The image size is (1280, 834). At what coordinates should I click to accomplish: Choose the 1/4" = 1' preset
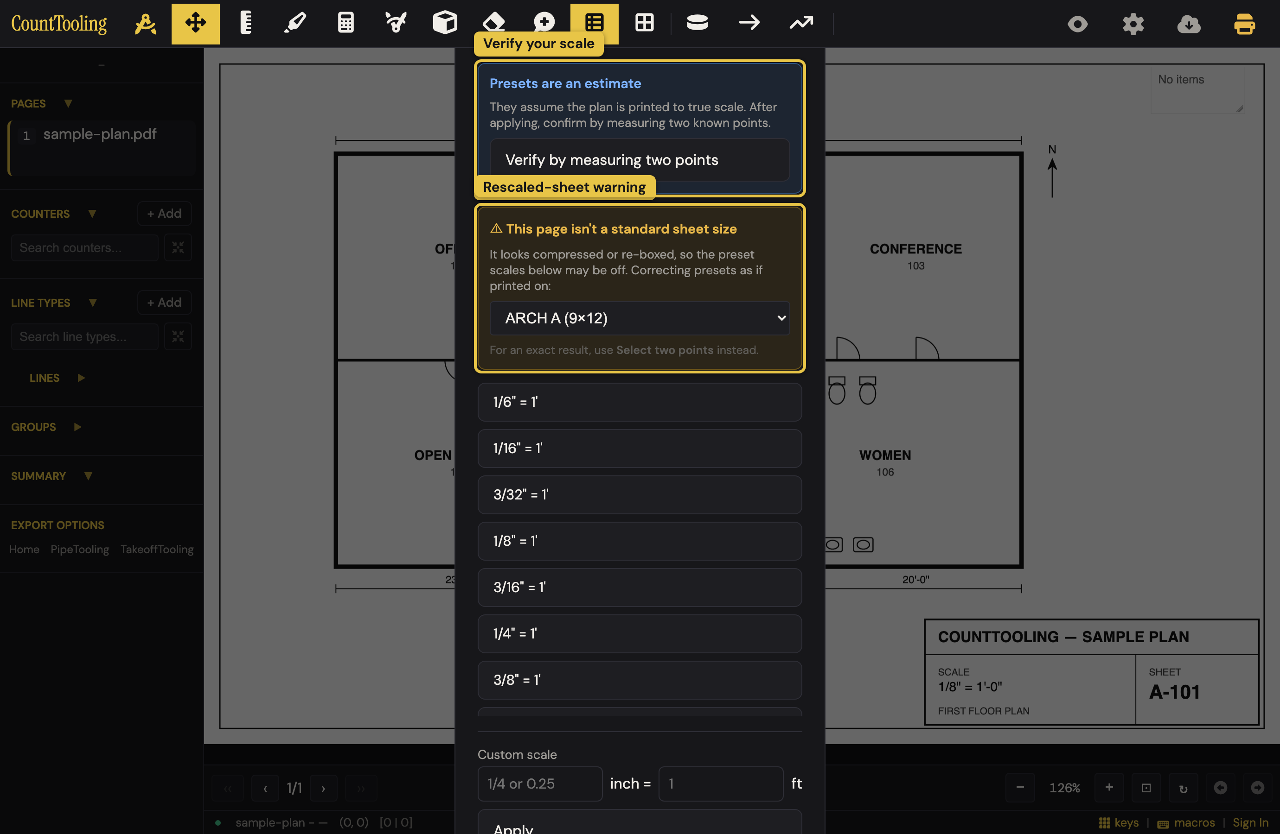point(640,633)
